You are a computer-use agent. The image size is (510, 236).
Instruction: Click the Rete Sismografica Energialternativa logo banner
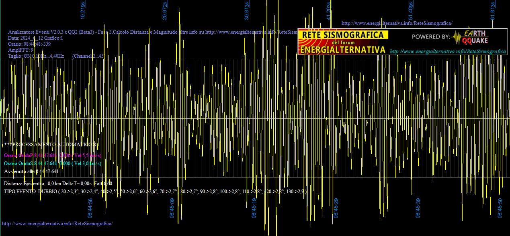pos(343,42)
